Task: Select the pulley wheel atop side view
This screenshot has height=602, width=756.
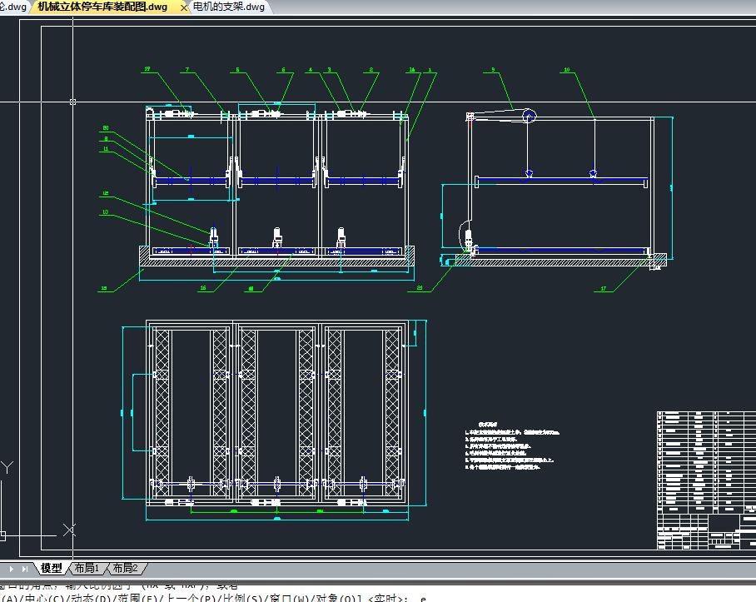Action: [x=529, y=116]
